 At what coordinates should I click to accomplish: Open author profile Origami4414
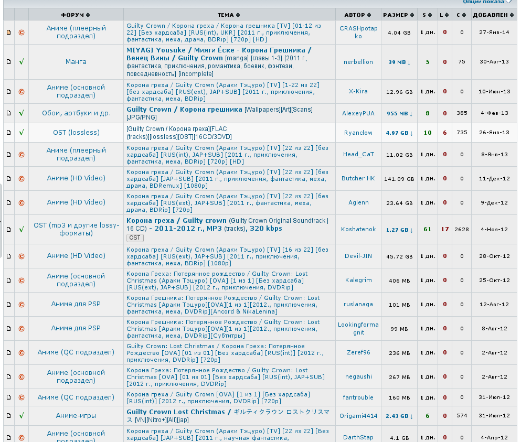pos(358,416)
